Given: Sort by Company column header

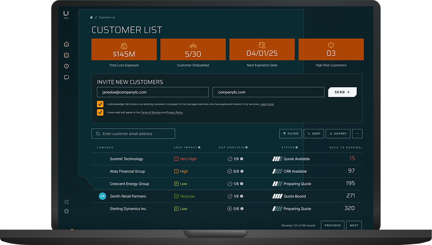Looking at the screenshot, I should point(105,148).
